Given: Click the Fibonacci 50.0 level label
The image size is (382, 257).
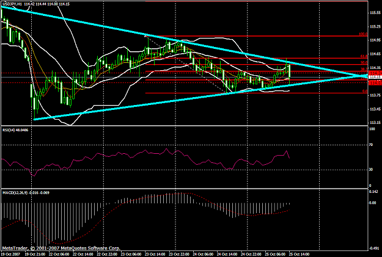Looking at the screenshot, I should 364,62.
